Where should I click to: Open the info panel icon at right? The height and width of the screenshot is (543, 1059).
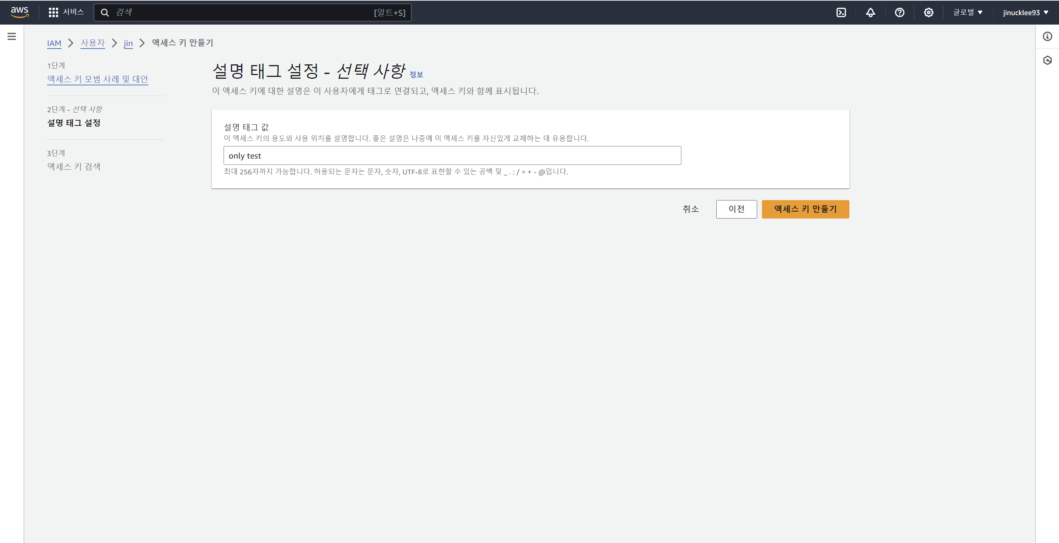(1048, 37)
